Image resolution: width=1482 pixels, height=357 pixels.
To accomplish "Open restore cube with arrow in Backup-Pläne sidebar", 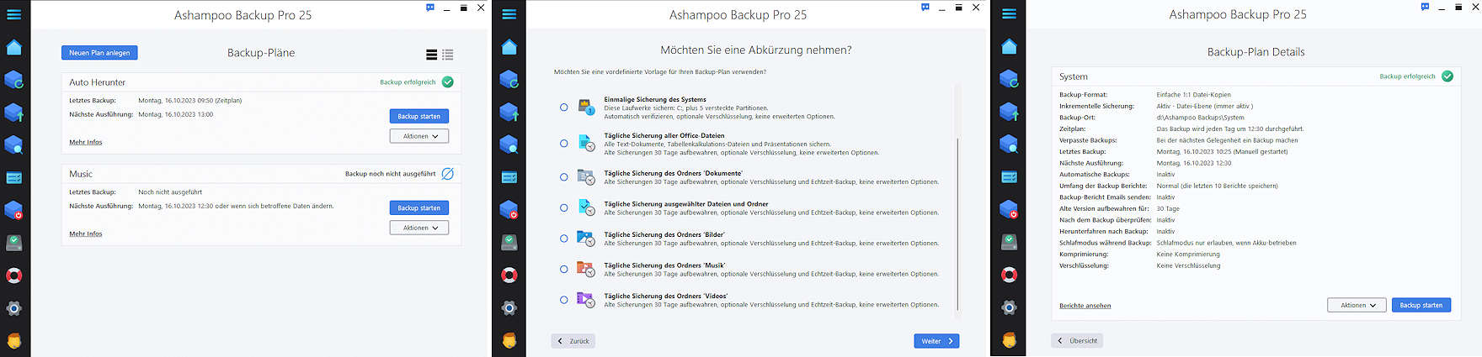I will pos(14,113).
